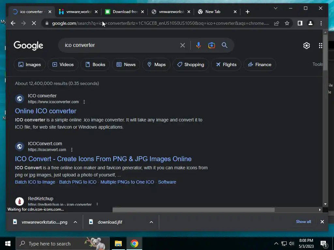Stop loading the page with X button
Screen dimensions: 334x250
(34, 23)
